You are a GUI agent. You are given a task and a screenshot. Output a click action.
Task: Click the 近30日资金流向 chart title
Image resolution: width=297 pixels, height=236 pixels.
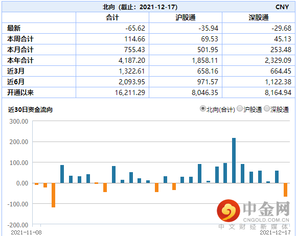pyautogui.click(x=30, y=110)
